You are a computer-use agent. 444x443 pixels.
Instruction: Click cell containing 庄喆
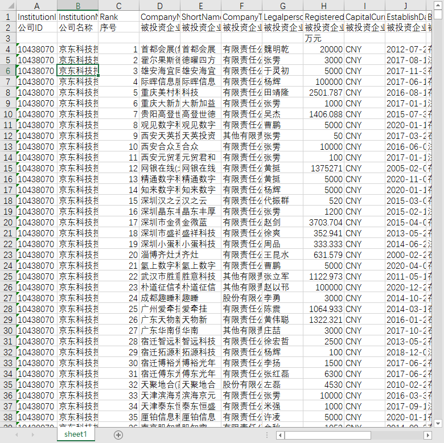coord(282,331)
